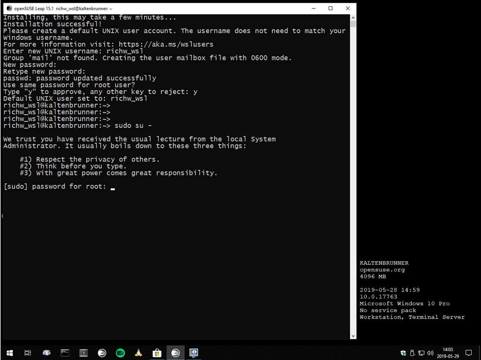
Task: Click the scrollbar up arrow in terminal
Action: coord(353,17)
